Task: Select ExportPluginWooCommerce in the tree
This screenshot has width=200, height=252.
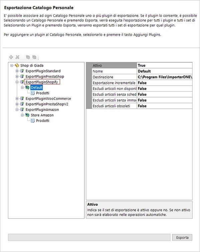Action: coord(48,99)
